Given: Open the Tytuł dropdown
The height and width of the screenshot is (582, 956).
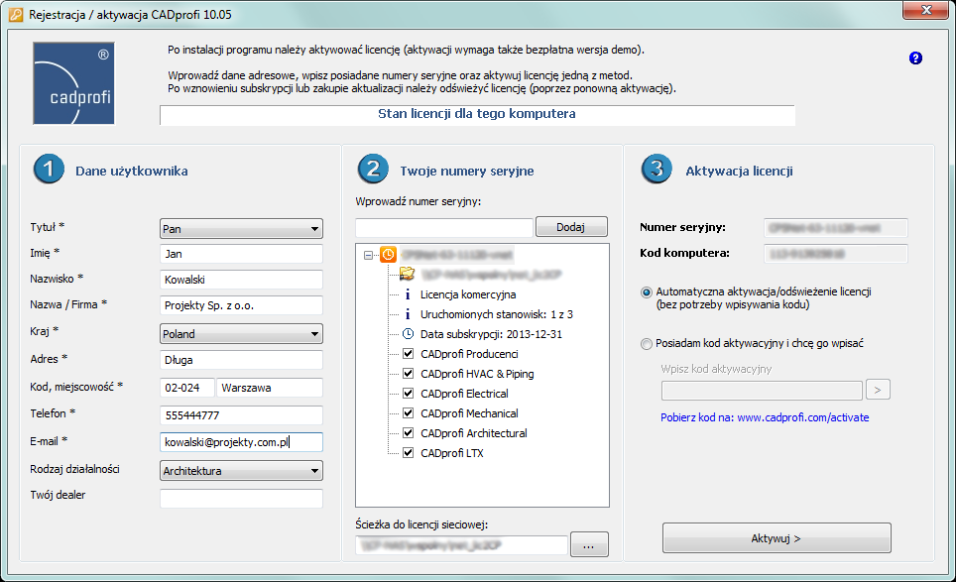Looking at the screenshot, I should coord(241,228).
